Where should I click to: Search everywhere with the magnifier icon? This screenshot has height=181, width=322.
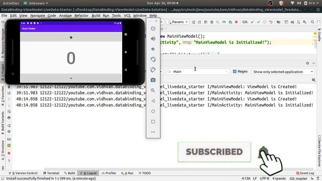tap(312, 22)
